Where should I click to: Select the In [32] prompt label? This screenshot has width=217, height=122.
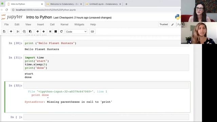pos(15,86)
